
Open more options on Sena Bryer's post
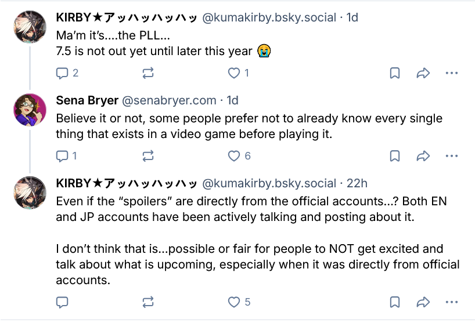[451, 156]
